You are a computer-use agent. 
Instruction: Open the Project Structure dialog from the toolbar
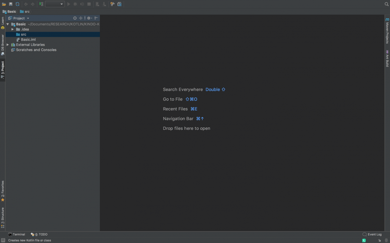(x=119, y=4)
